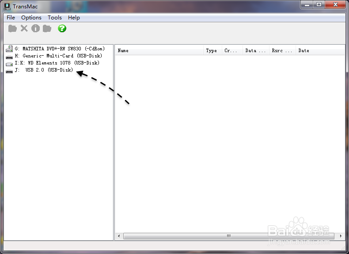
Task: Click the J: USB 2.0 drive icon
Action: pos(9,71)
